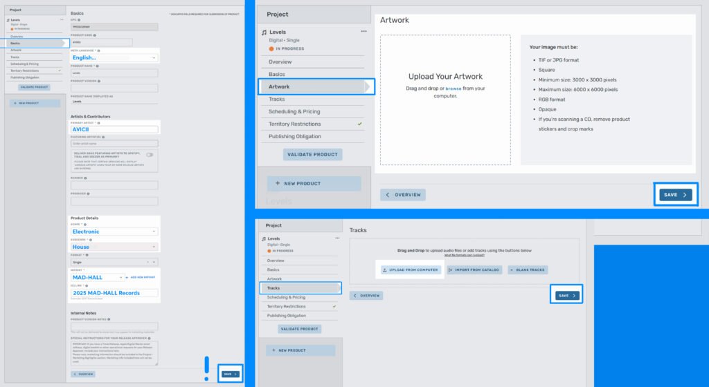Expand the Imprint dropdown showing MAD-HALL
The image size is (709, 387).
click(x=98, y=277)
